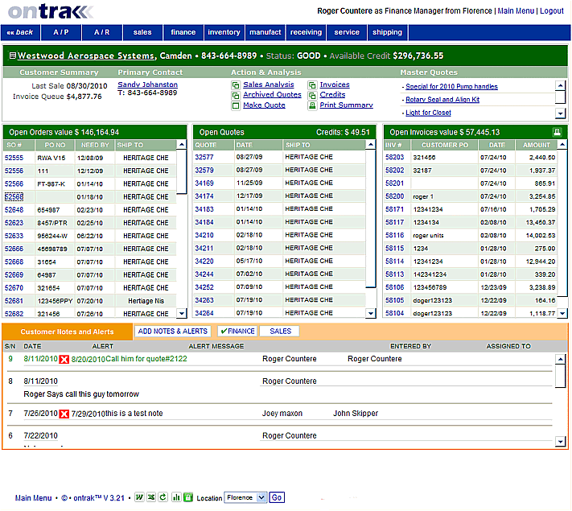Click the Invoices icon beside the link
This screenshot has width=572, height=511.
click(312, 85)
